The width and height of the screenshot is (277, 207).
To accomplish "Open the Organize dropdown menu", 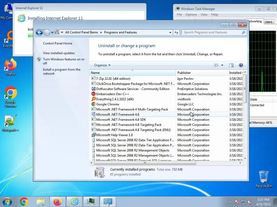I will pyautogui.click(x=102, y=65).
